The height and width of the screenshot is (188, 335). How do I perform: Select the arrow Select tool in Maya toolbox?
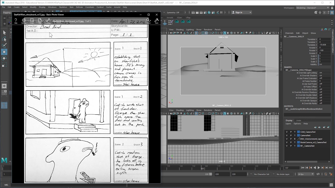pyautogui.click(x=4, y=32)
